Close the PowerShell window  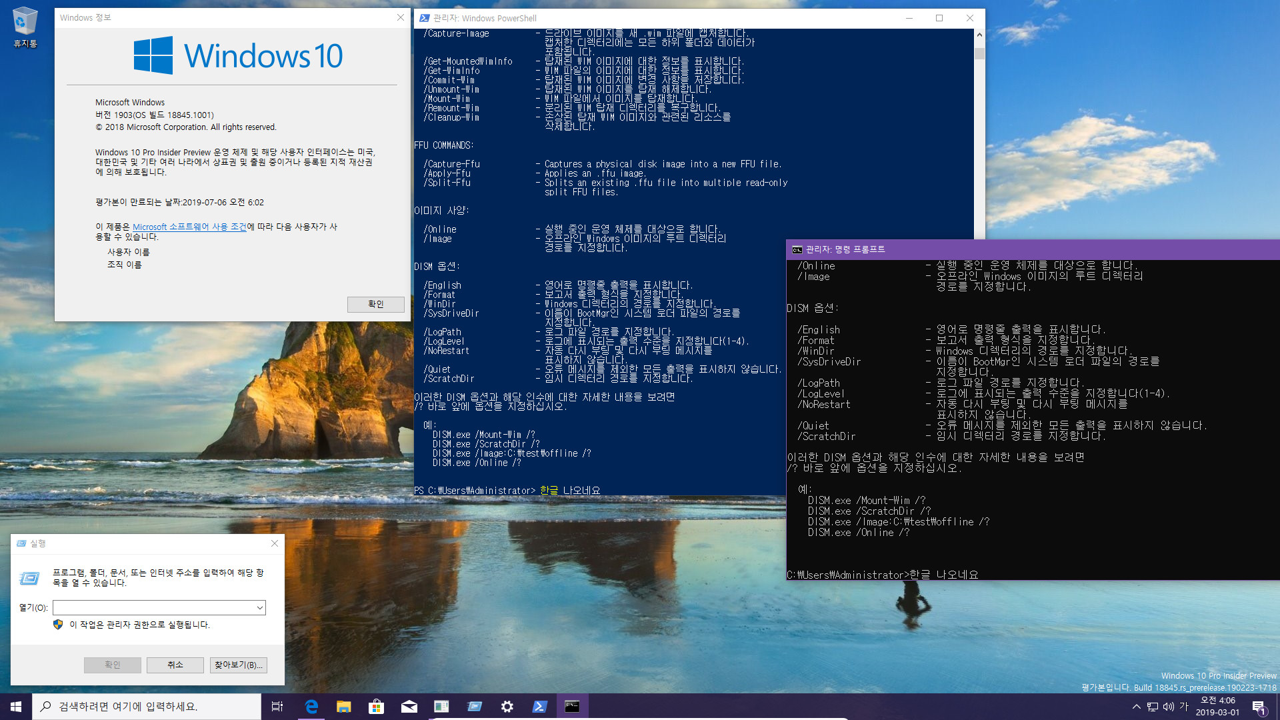click(x=970, y=18)
